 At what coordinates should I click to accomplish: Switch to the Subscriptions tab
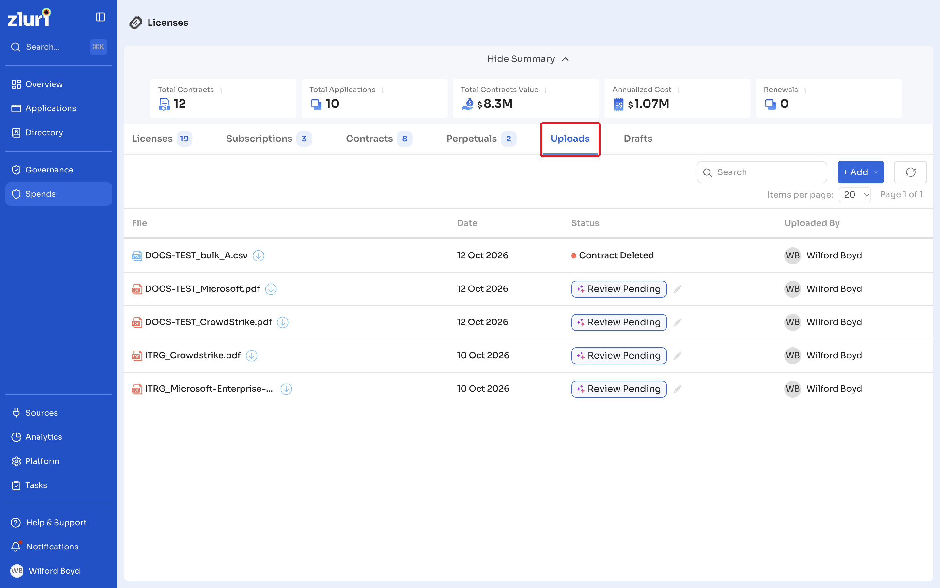[x=269, y=139]
